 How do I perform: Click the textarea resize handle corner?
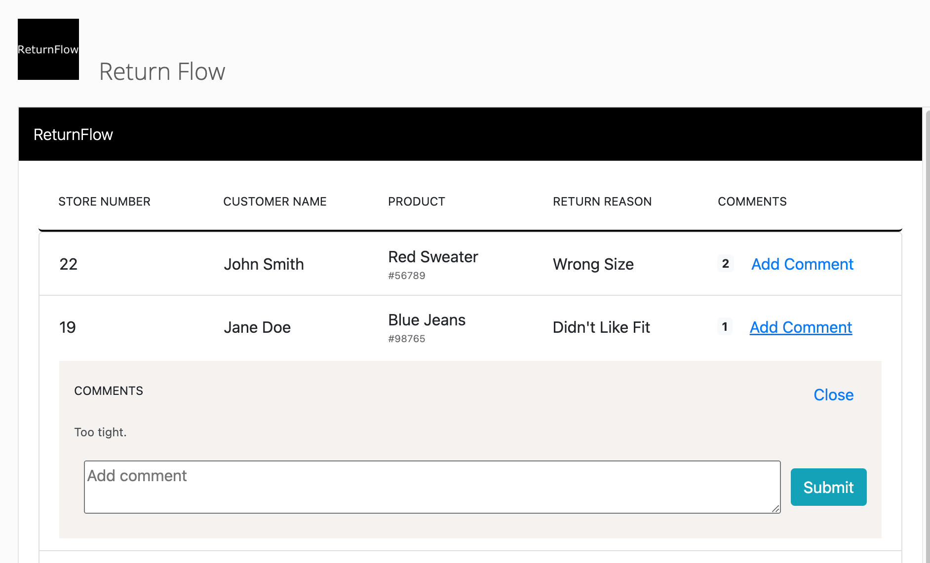(775, 509)
